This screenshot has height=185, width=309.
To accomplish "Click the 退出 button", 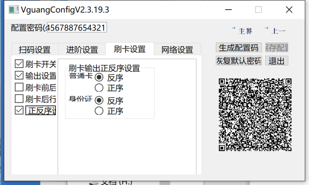I will click(277, 61).
